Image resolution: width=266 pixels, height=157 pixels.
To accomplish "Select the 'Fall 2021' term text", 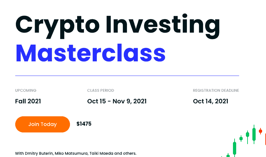I will (x=28, y=101).
